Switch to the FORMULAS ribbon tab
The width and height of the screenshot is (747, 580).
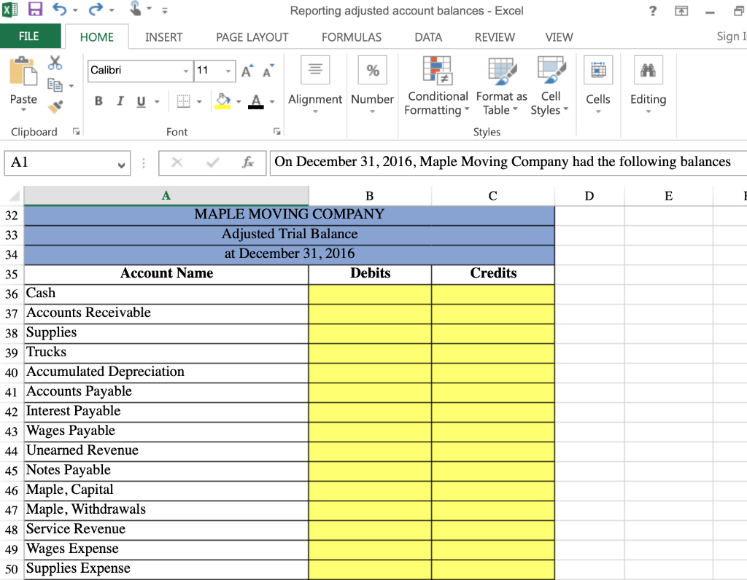tap(352, 36)
